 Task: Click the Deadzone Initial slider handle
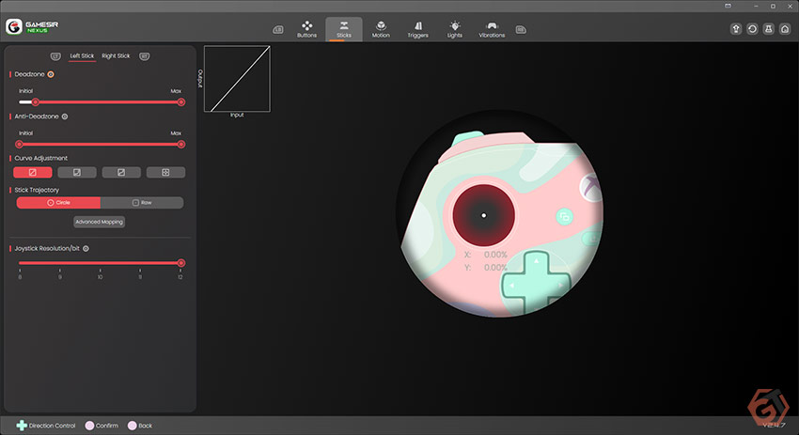pos(35,102)
